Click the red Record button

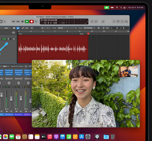pyautogui.click(x=31, y=22)
